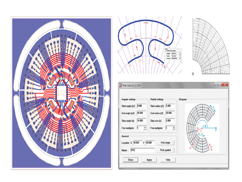
Task: Open the Angular Fine multiplier dropdown
Action: 141,128
